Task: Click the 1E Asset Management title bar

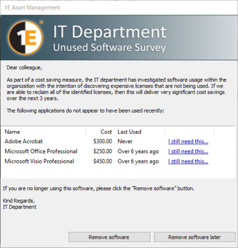Action: click(114, 7)
